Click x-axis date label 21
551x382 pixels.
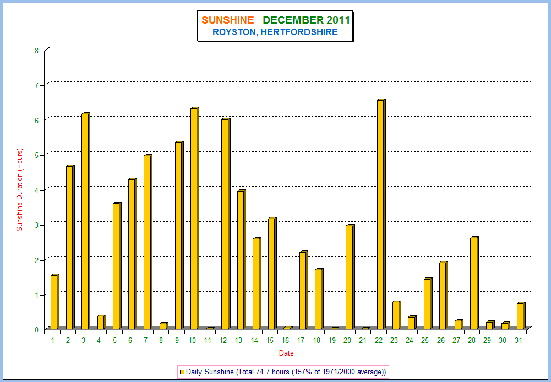tap(363, 341)
